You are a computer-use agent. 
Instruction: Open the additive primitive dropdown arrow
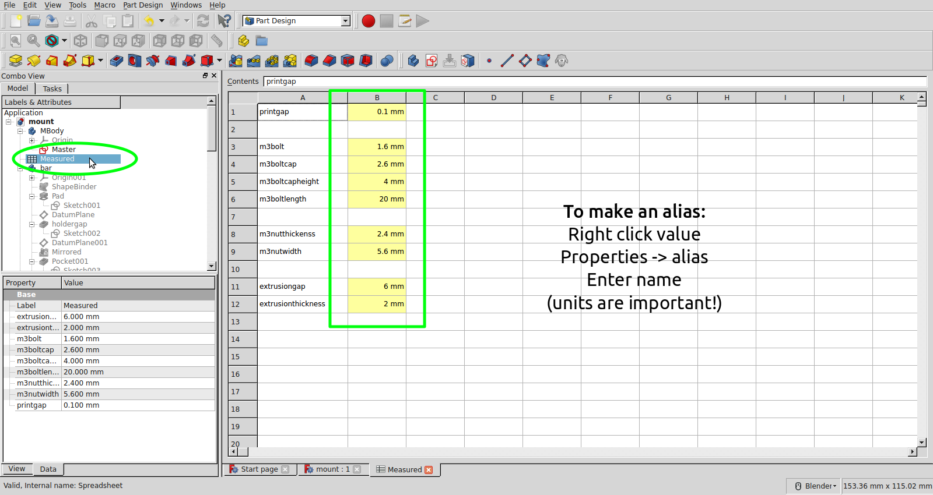coord(100,61)
